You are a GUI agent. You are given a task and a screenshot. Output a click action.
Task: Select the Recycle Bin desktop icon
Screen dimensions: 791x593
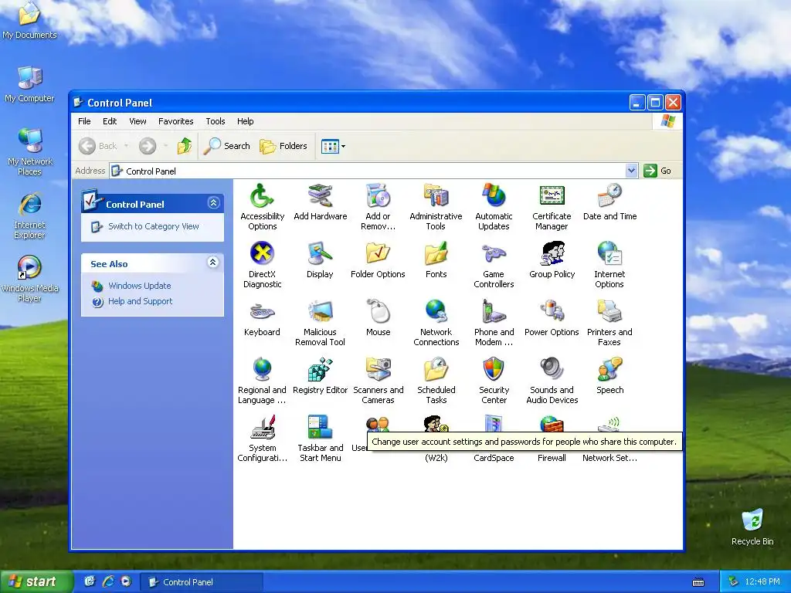pos(752,527)
